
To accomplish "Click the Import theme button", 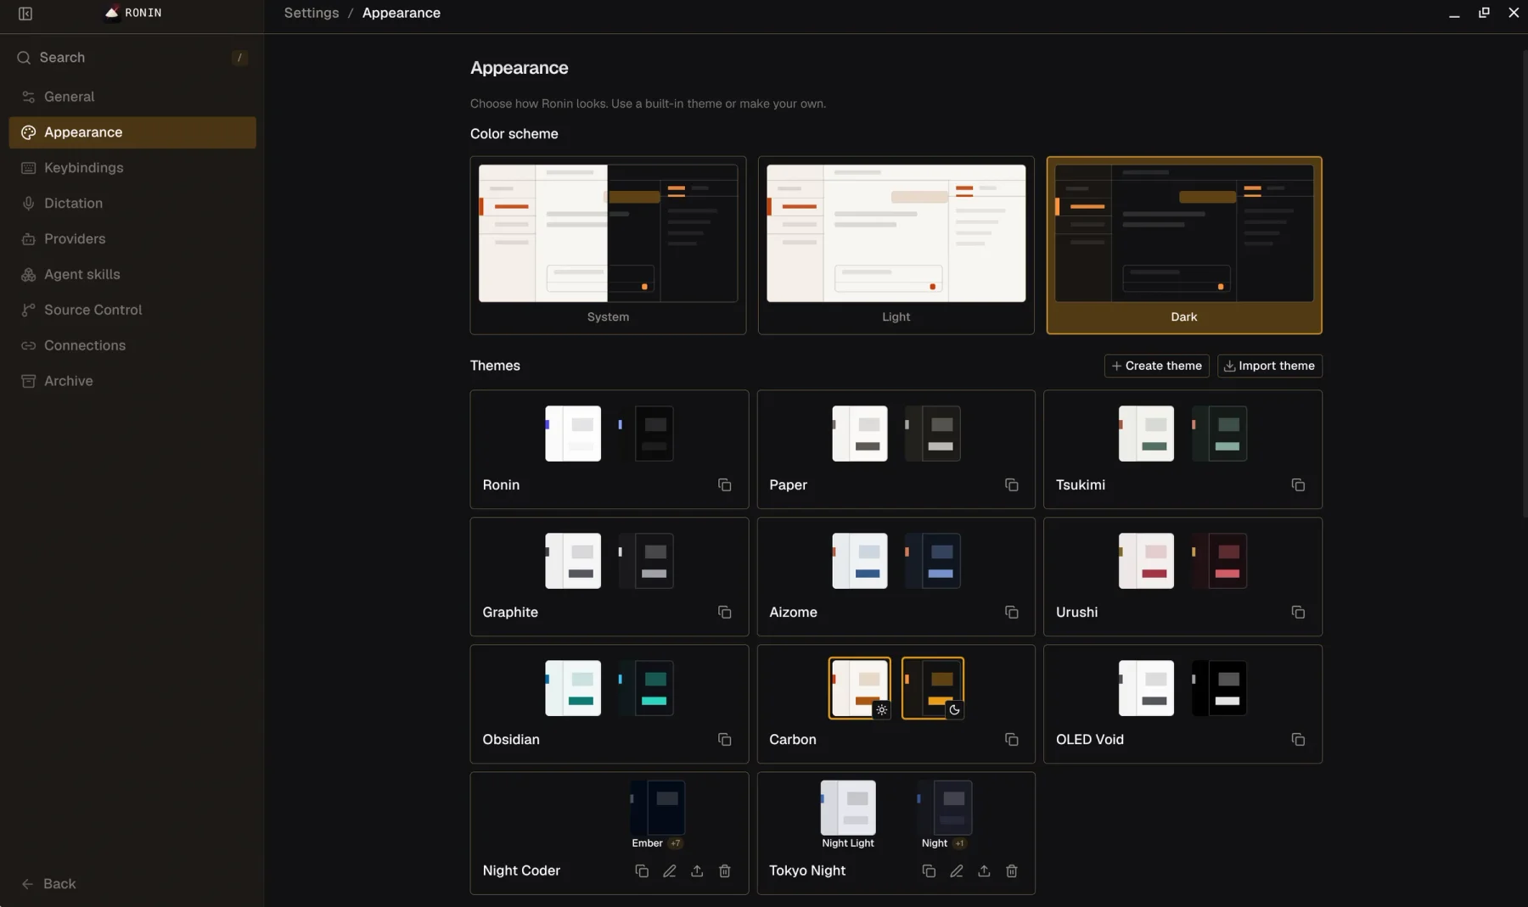I will [x=1269, y=366].
